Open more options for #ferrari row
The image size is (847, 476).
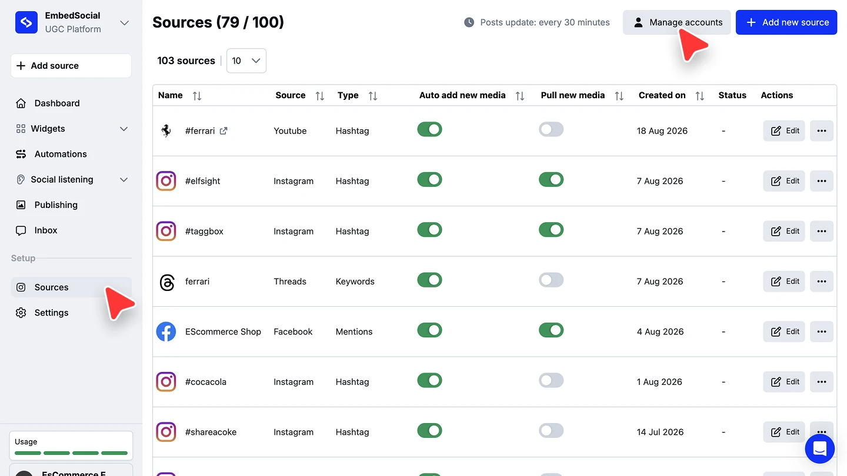(822, 131)
